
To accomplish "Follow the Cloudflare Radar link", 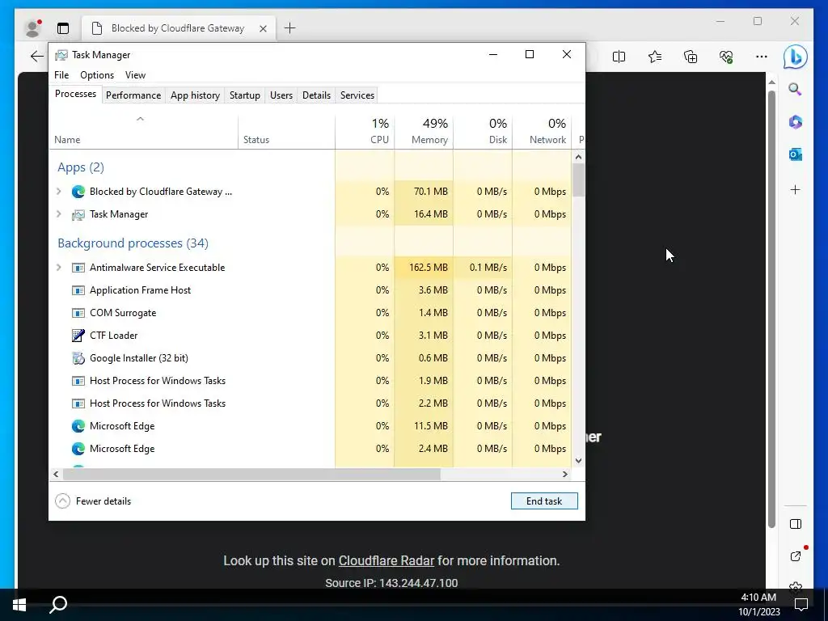I will pos(386,560).
